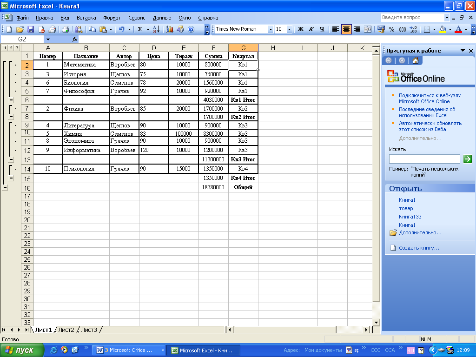Click the Copy toolbar icon
Image resolution: width=476 pixels, height=357 pixels.
pos(92,29)
